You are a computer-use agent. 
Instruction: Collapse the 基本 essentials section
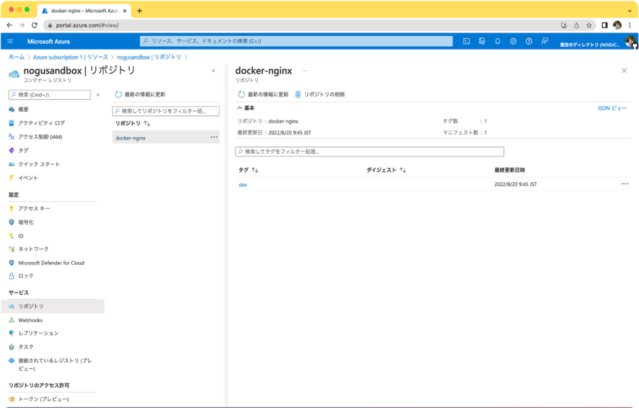point(246,108)
